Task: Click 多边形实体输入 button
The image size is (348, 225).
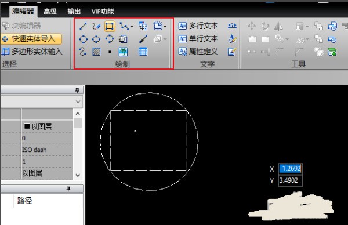Action: [31, 52]
